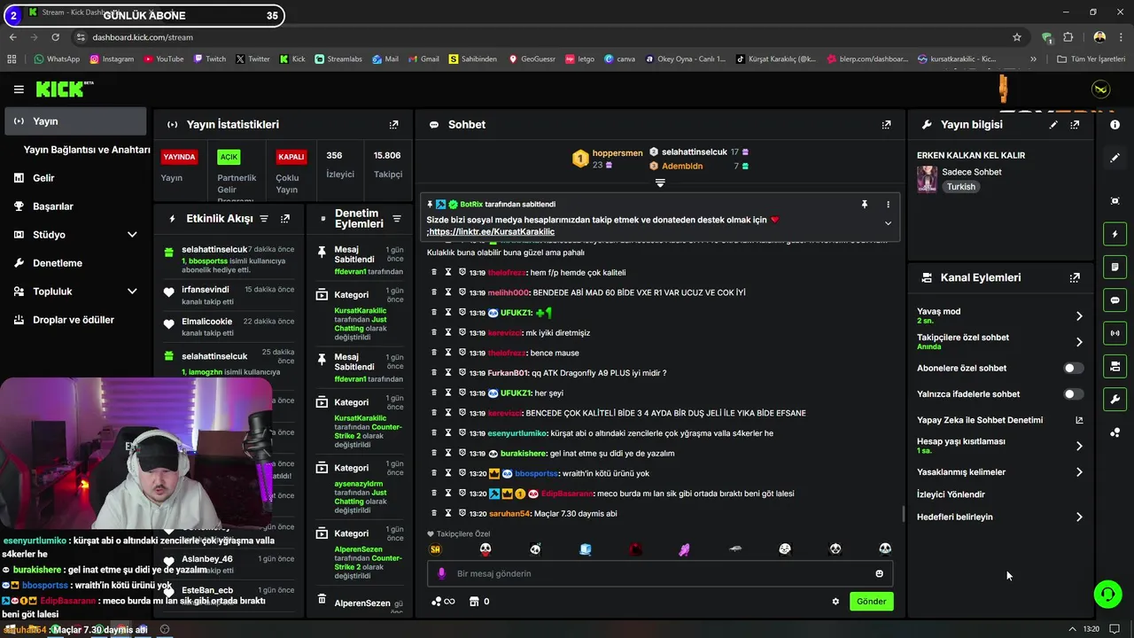Image resolution: width=1134 pixels, height=638 pixels.
Task: Expand the pinned message chevron
Action: pos(888,223)
